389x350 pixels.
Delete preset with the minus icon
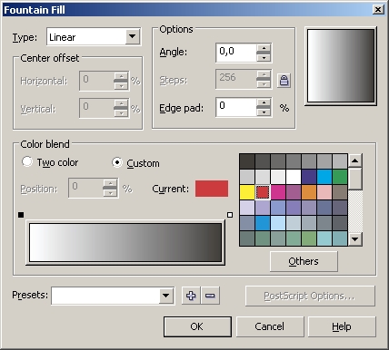tap(210, 296)
